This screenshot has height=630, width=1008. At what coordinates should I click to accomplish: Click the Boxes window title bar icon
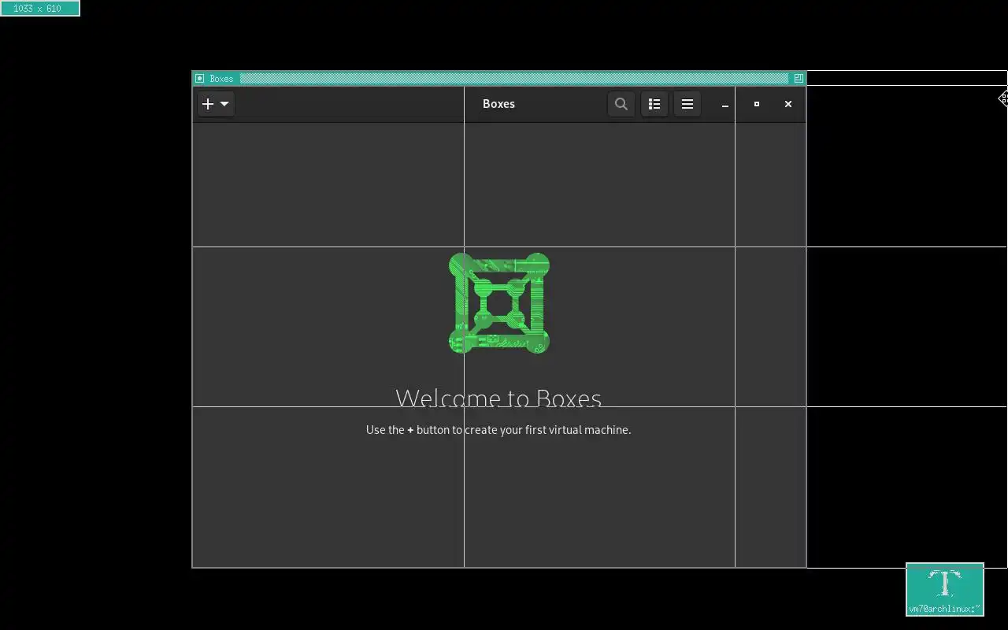pyautogui.click(x=199, y=78)
